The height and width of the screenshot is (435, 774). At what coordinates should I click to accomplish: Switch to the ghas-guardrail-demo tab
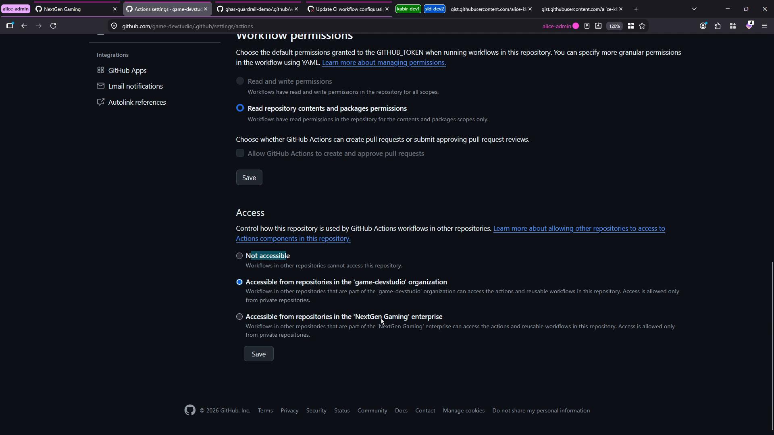[258, 9]
